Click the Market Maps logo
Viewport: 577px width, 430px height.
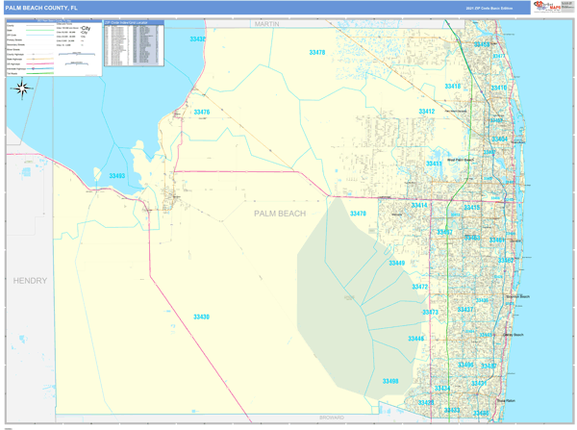pyautogui.click(x=552, y=7)
